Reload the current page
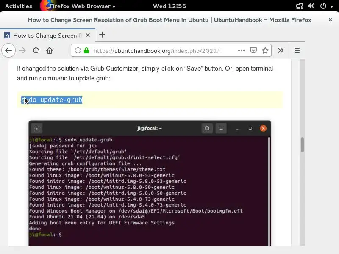Viewport: 339px width, 254px height. [x=36, y=50]
